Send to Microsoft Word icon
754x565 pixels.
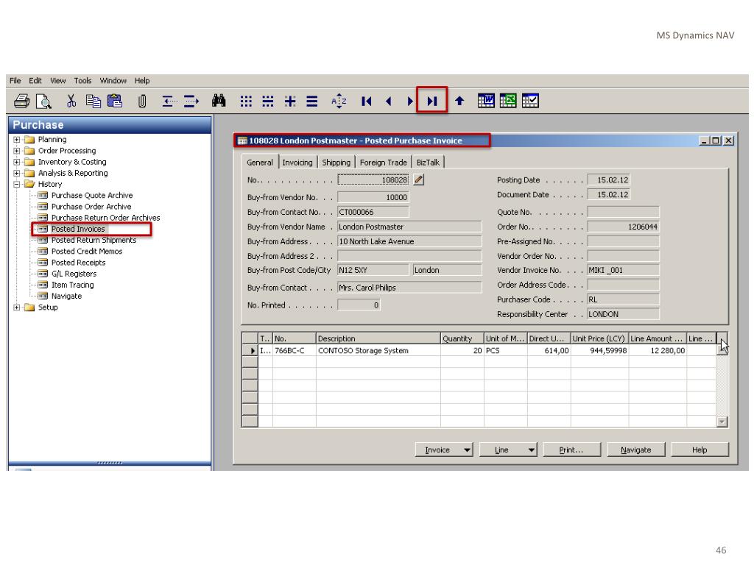(x=486, y=101)
